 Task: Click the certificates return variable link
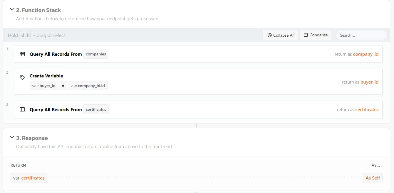click(x=367, y=109)
